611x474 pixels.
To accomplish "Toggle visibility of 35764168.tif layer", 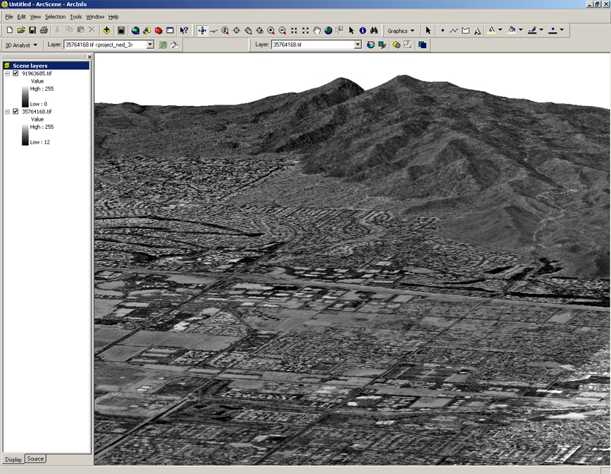I will tap(15, 111).
